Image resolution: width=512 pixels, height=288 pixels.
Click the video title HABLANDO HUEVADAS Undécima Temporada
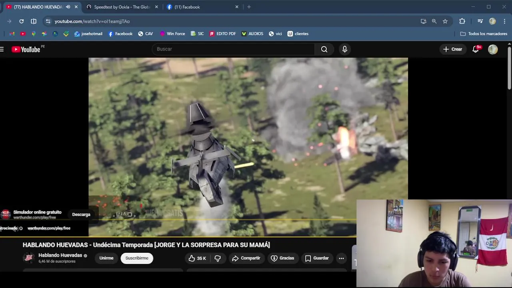point(146,245)
